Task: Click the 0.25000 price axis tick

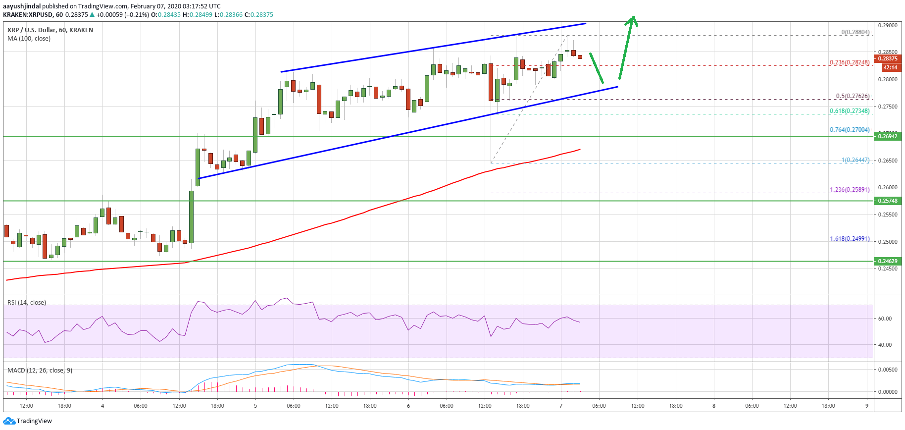Action: 888,242
